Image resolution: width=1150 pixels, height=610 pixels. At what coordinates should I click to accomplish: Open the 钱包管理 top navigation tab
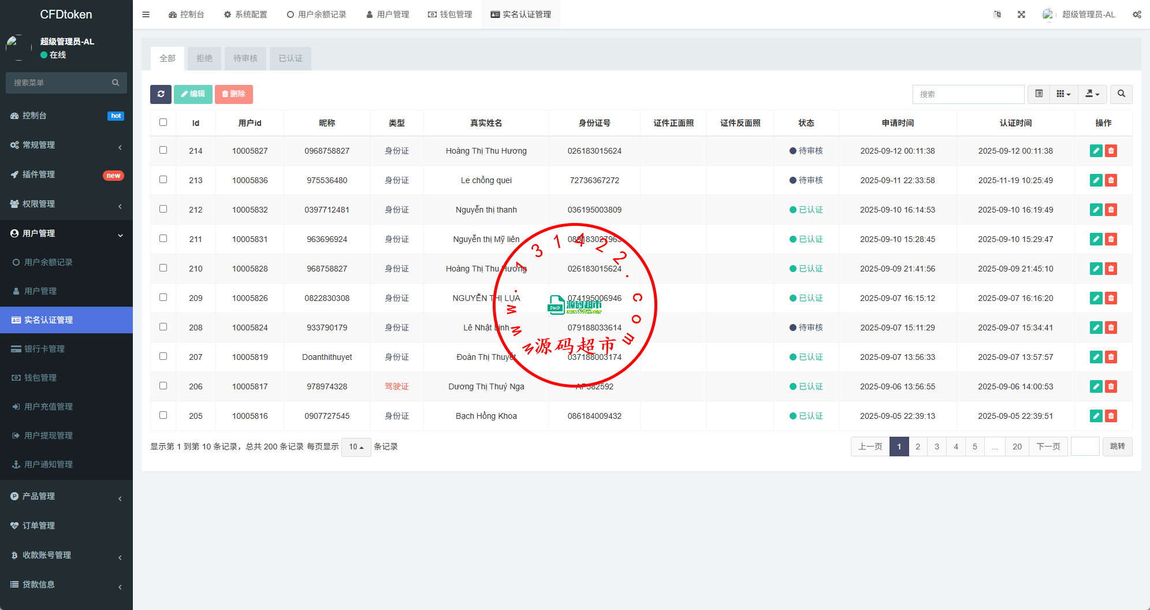coord(450,14)
